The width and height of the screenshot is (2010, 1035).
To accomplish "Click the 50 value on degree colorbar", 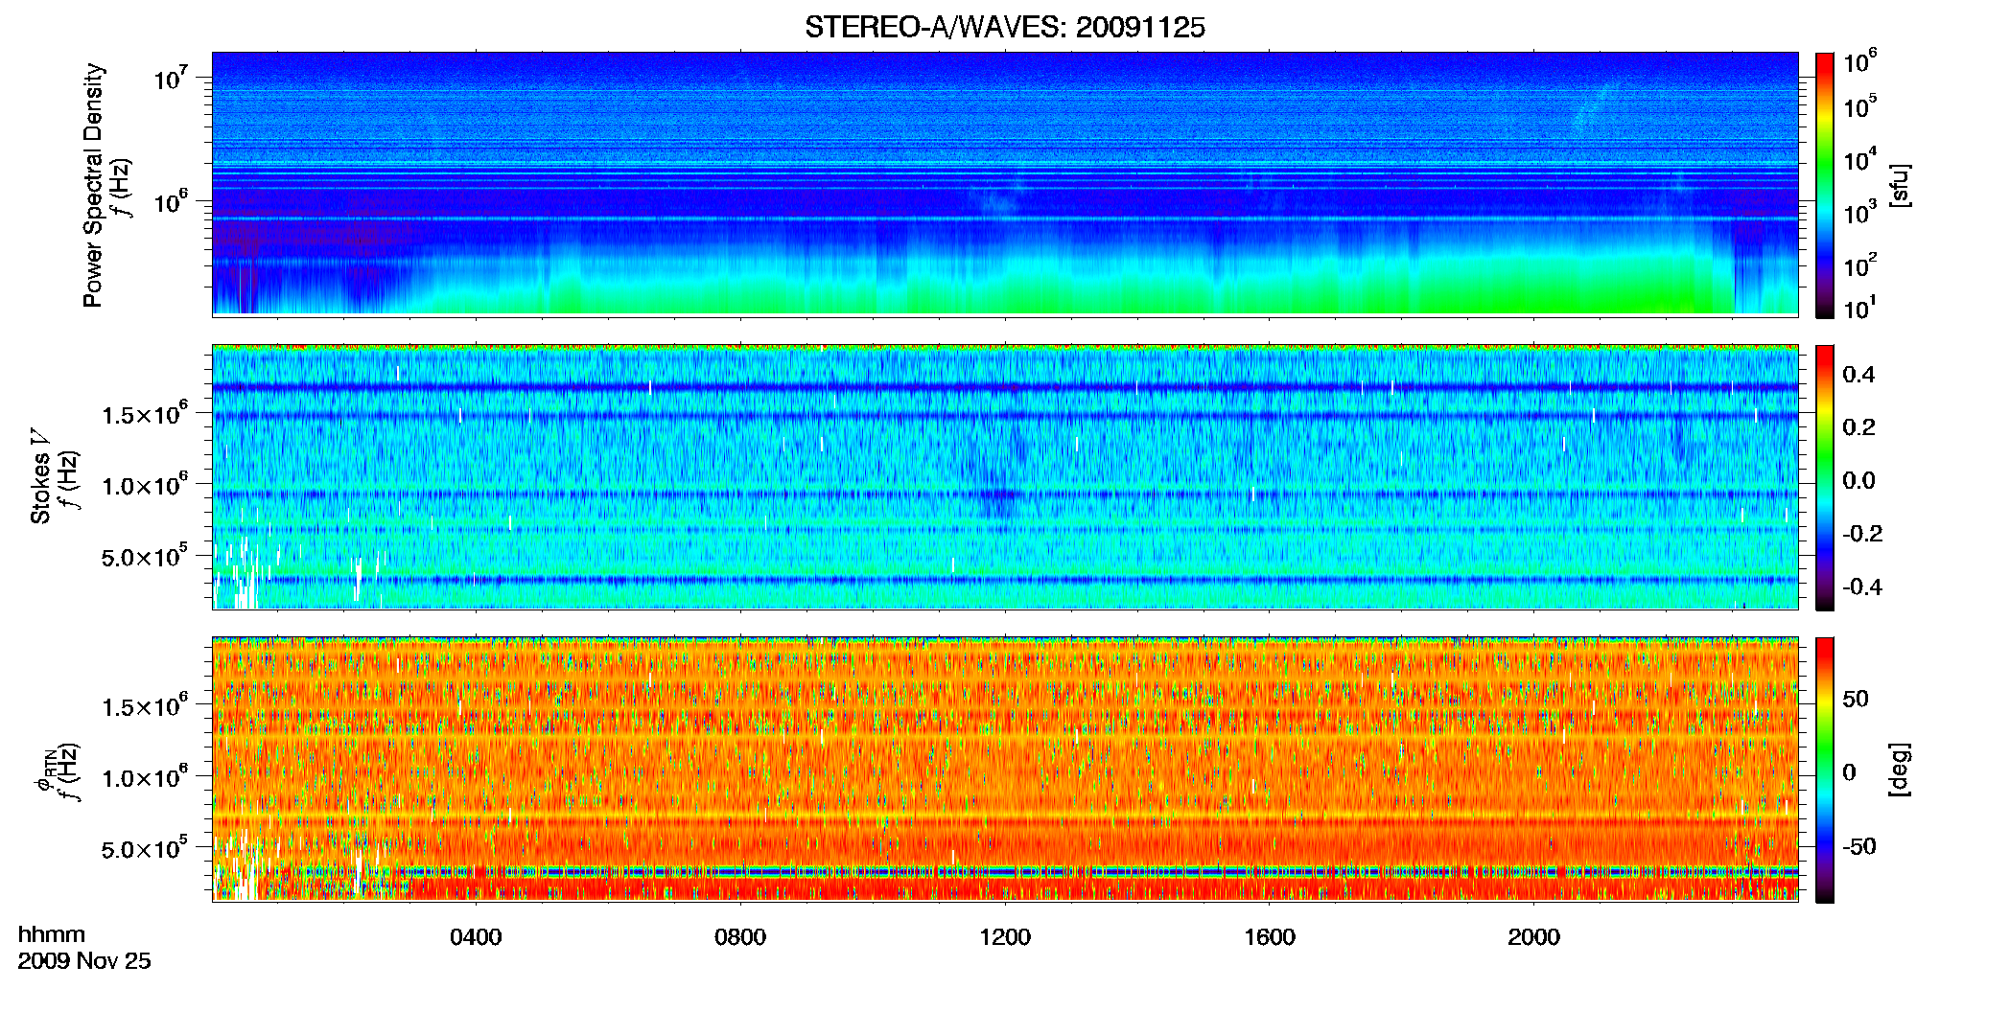I will pos(1856,699).
